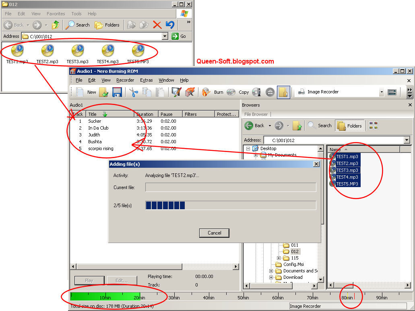This screenshot has width=415, height=311.
Task: Click the Up folder icon in 012 Explorer window
Action: [x=56, y=25]
